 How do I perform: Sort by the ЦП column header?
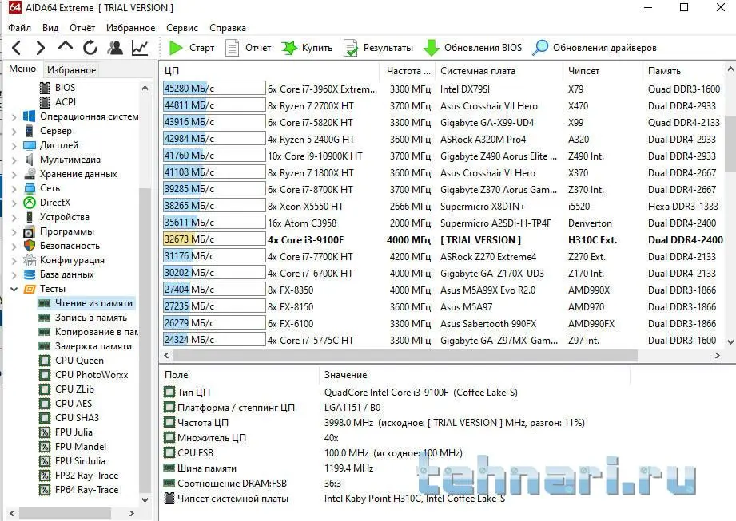(270, 71)
